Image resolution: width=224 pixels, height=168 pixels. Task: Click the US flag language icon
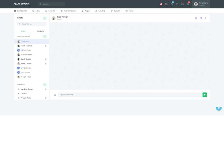coord(161,4)
